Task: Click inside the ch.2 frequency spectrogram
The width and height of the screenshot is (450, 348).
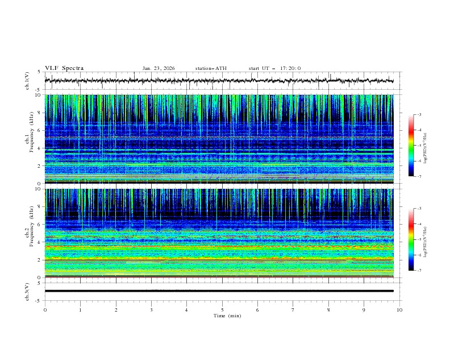Action: 222,233
